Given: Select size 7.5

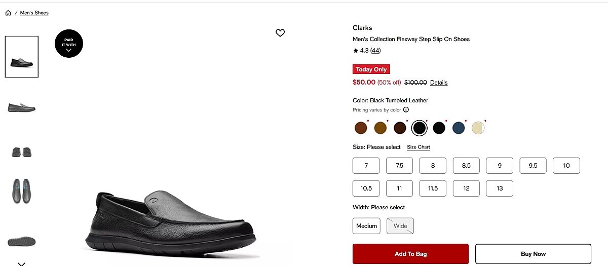Looking at the screenshot, I should tap(399, 166).
